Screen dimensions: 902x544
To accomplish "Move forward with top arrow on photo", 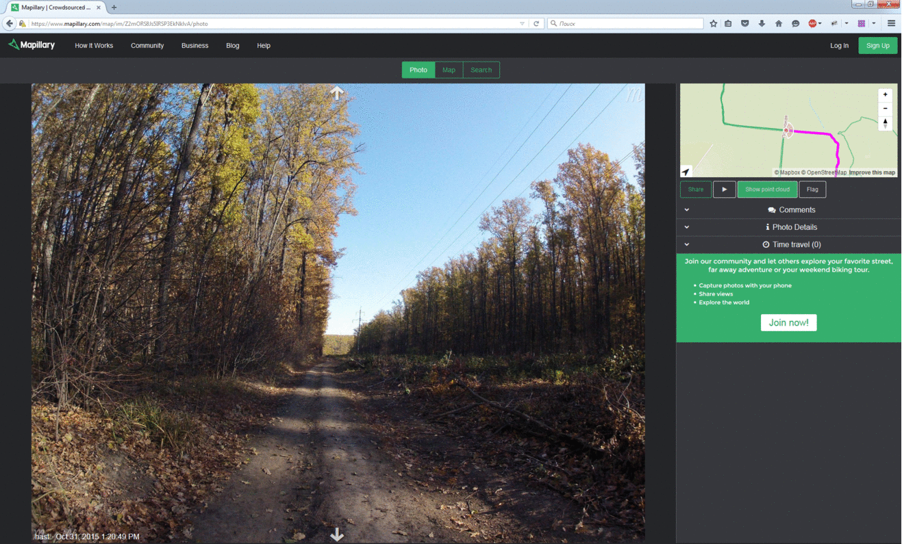I will pyautogui.click(x=336, y=93).
